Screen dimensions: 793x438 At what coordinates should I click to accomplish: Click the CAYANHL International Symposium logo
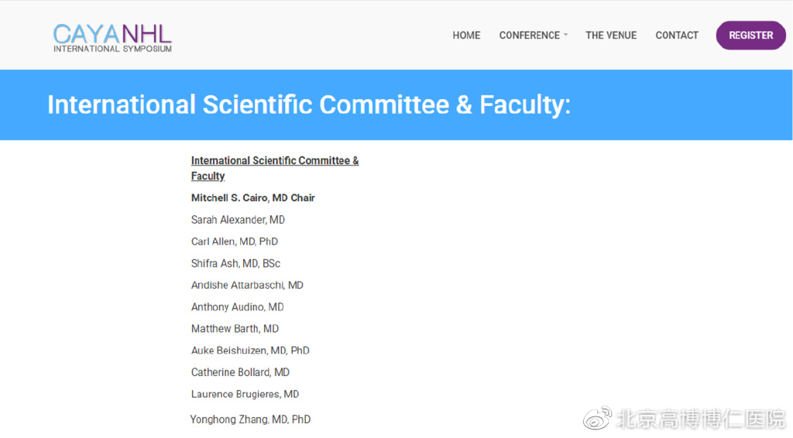tap(112, 38)
